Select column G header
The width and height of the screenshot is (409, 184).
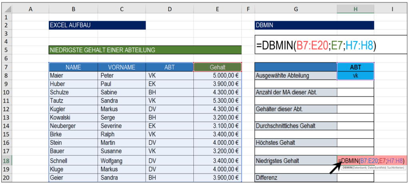tap(296, 10)
